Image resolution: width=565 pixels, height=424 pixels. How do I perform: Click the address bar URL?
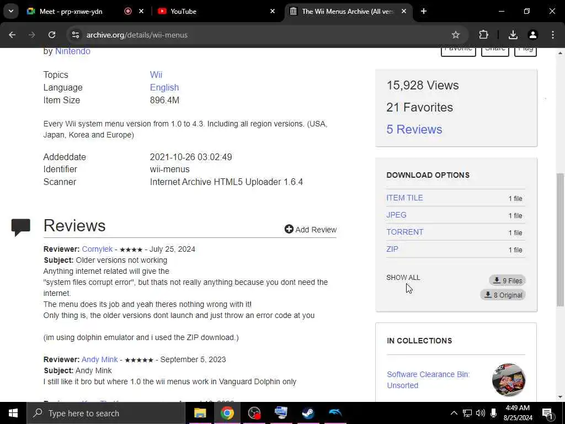pyautogui.click(x=137, y=35)
